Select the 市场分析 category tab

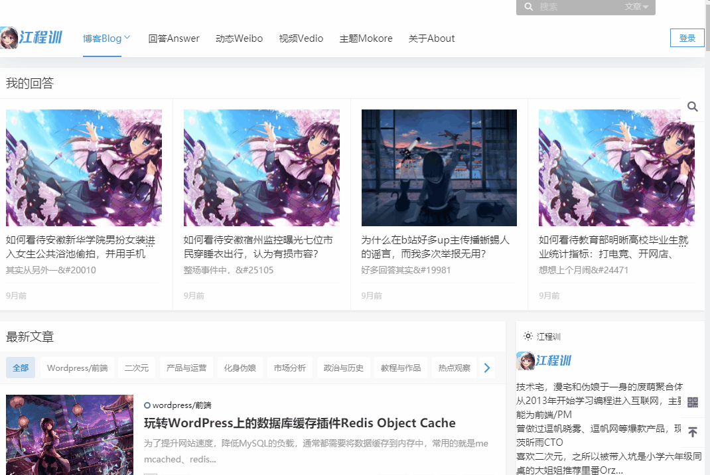pyautogui.click(x=290, y=368)
